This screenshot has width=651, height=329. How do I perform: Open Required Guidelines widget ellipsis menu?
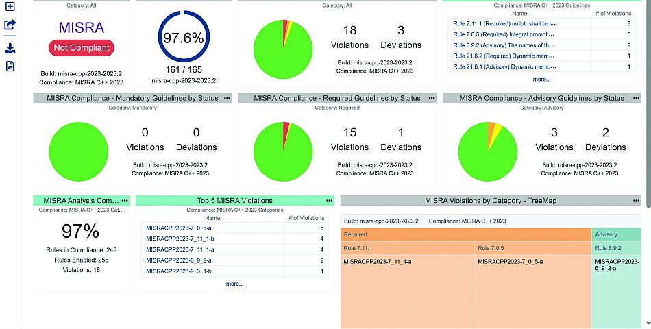[432, 98]
